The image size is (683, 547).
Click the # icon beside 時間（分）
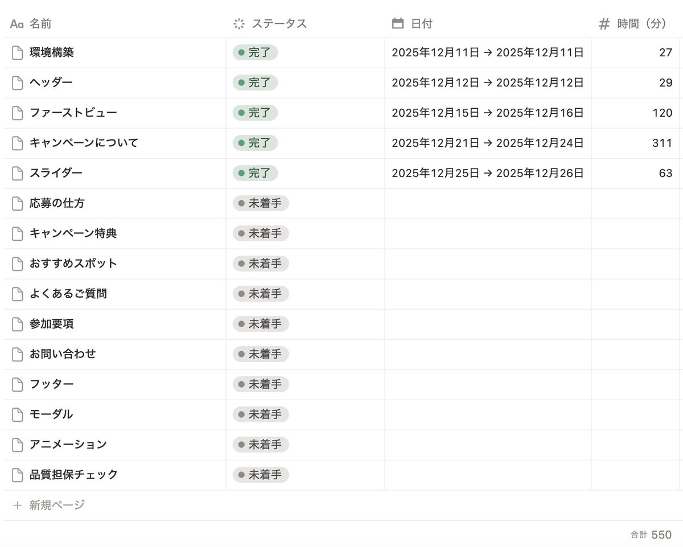603,24
